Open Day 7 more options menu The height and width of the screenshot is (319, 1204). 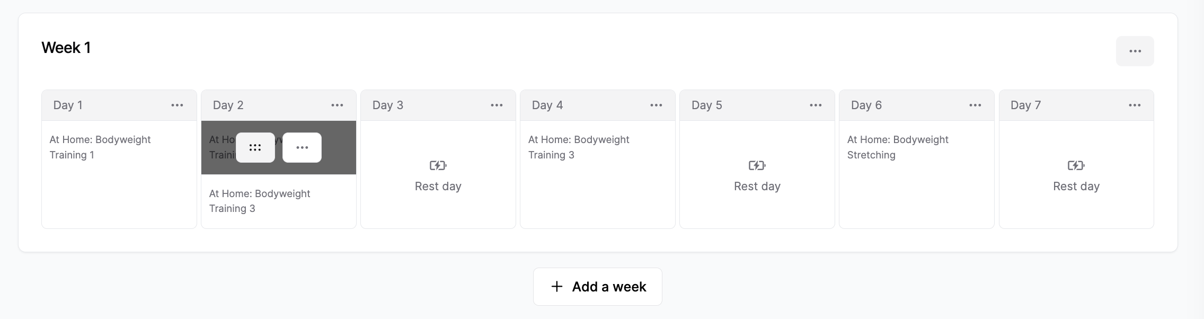pos(1135,105)
